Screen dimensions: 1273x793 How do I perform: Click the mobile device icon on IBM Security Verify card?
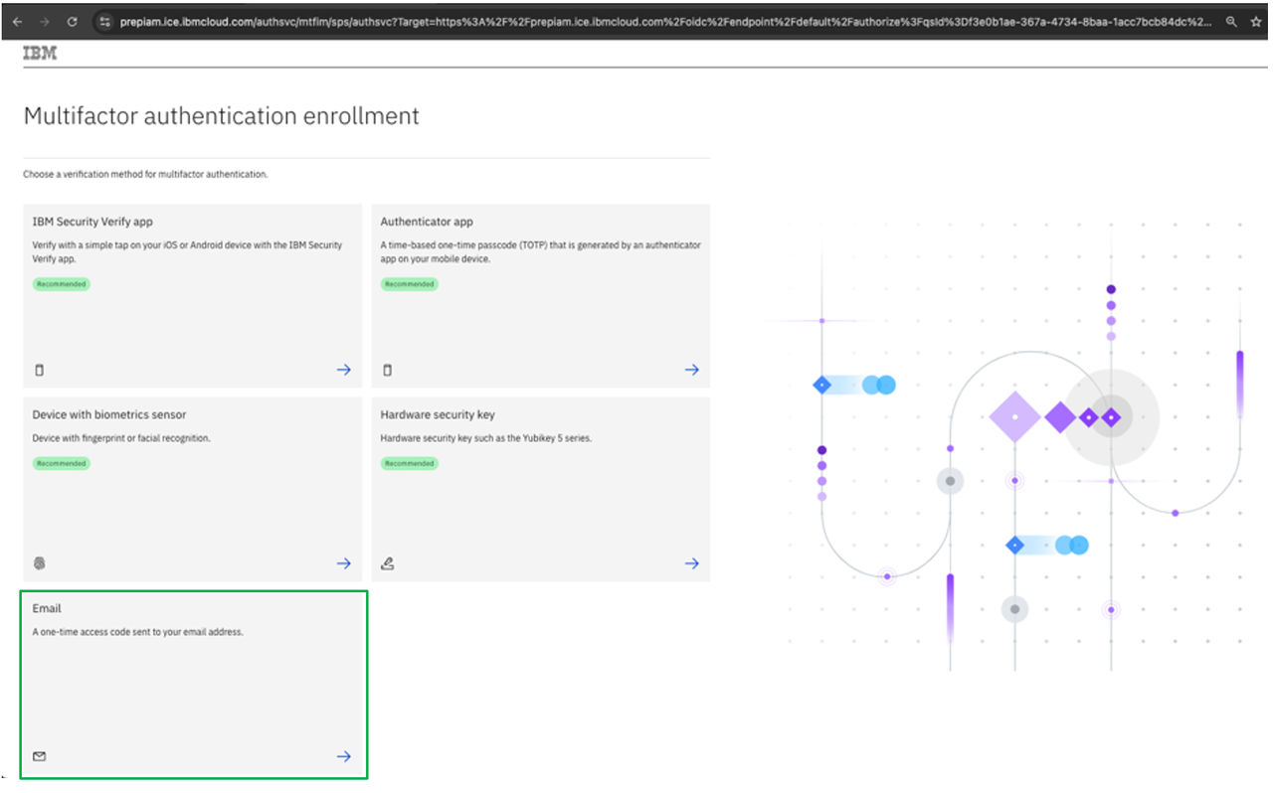[40, 371]
